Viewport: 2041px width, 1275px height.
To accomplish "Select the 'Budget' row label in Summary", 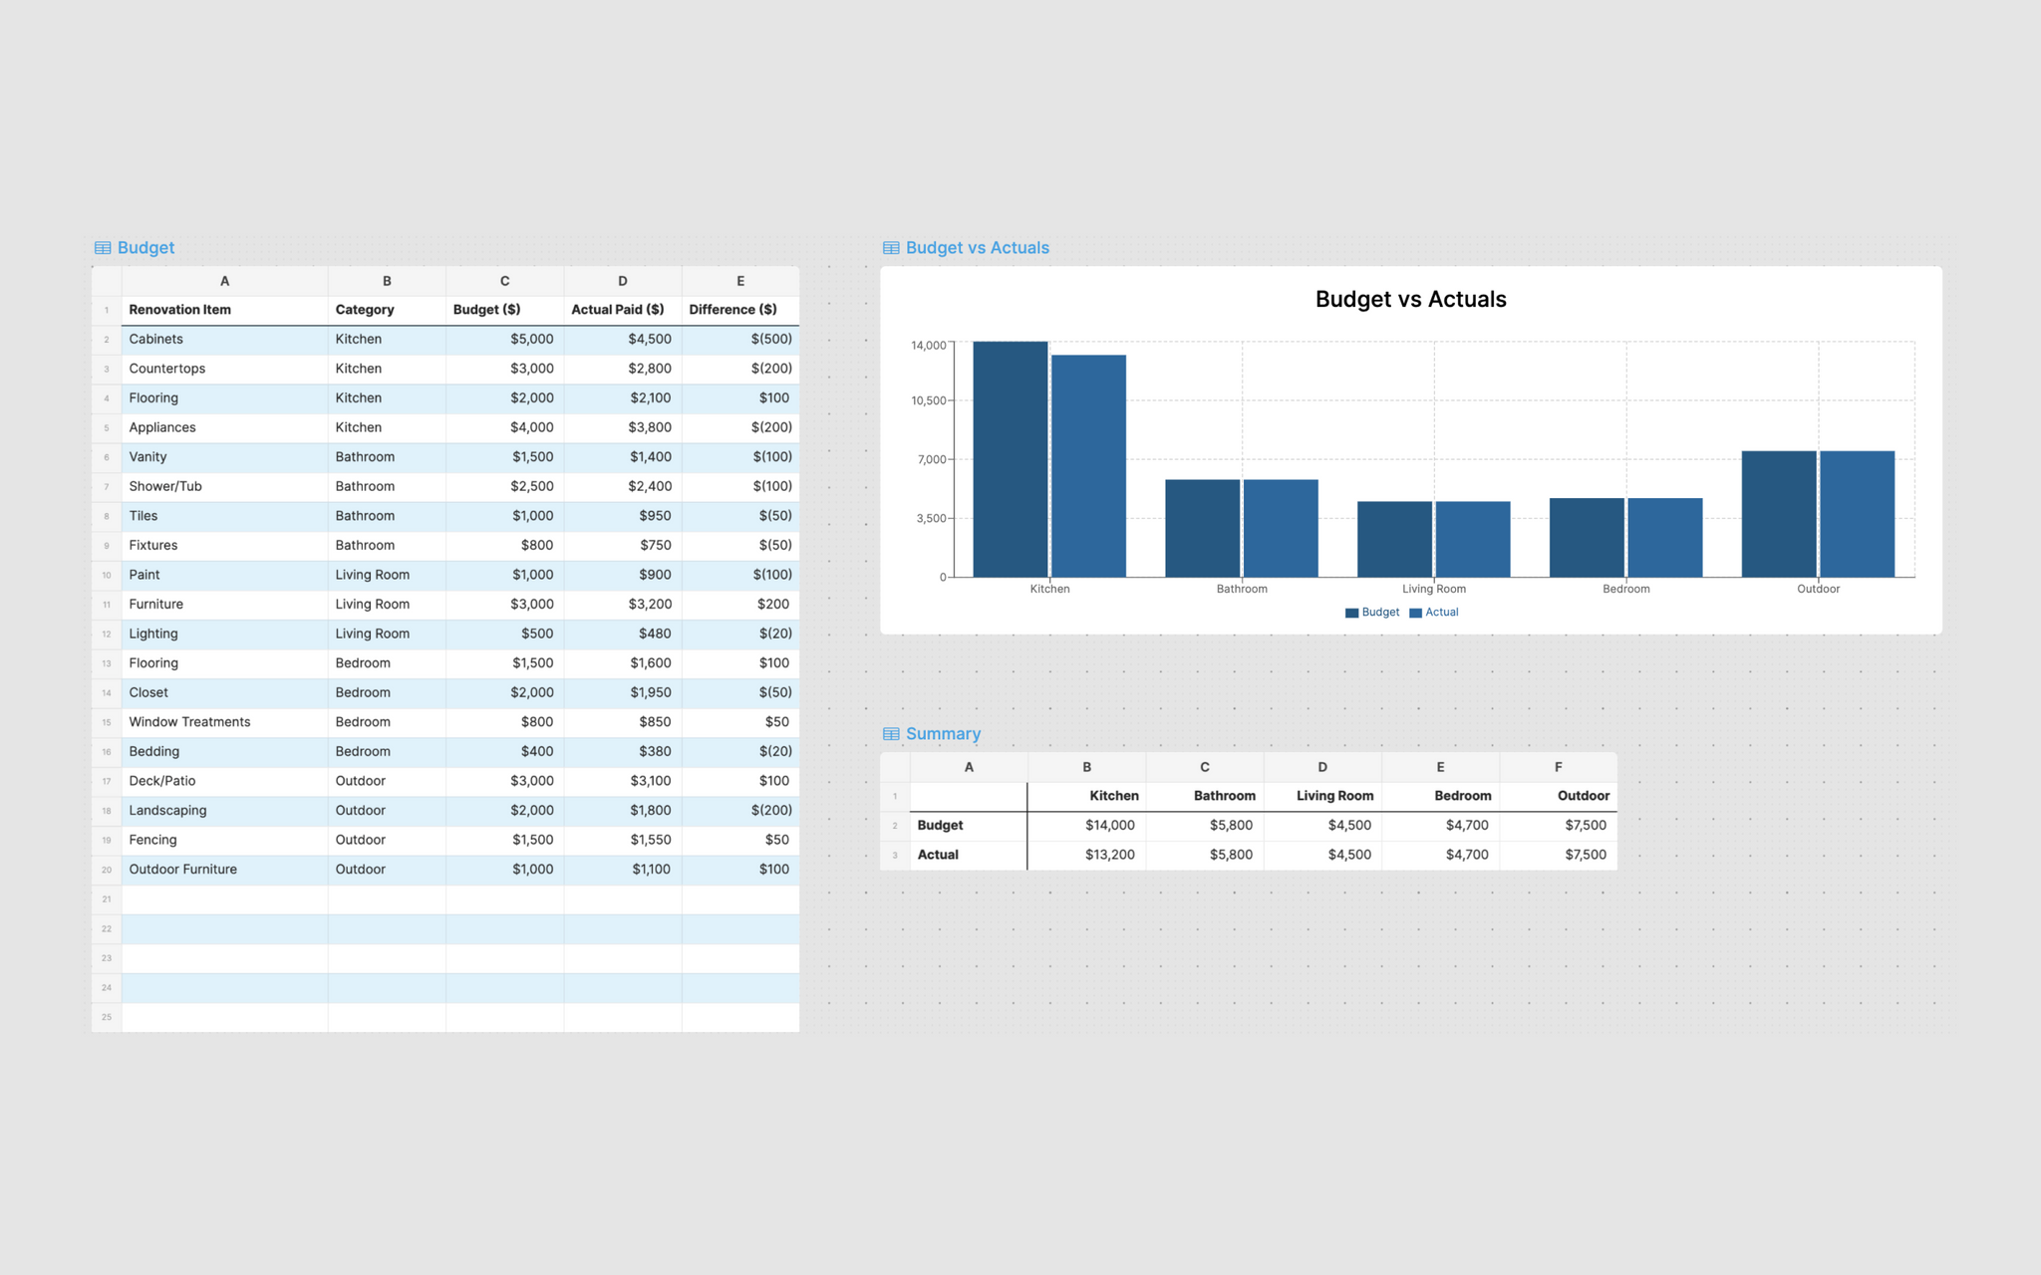I will [x=969, y=826].
